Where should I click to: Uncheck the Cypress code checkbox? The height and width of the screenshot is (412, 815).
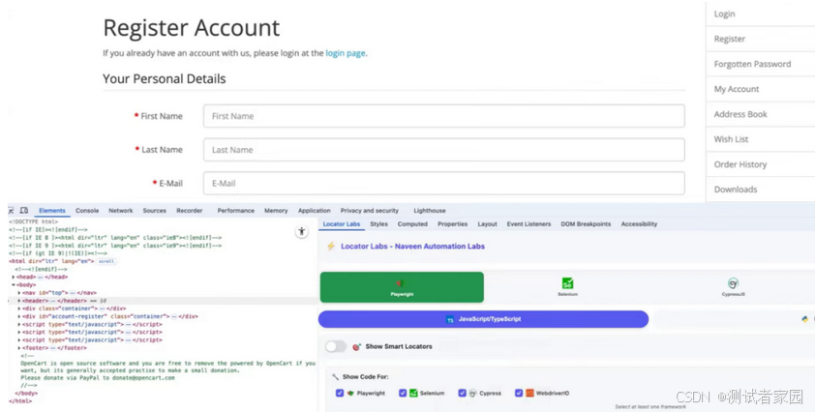point(462,394)
